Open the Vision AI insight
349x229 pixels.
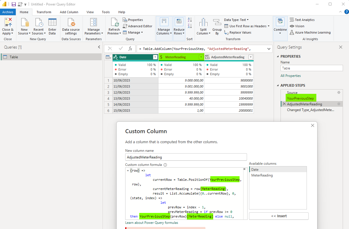click(x=297, y=26)
